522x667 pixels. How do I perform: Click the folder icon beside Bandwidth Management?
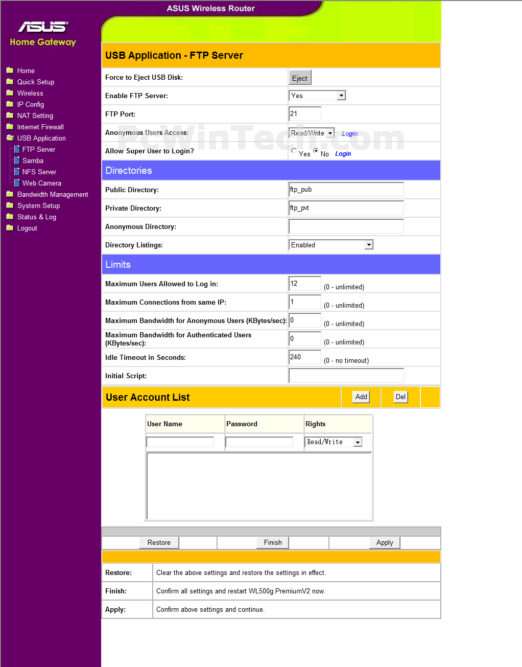[x=10, y=194]
